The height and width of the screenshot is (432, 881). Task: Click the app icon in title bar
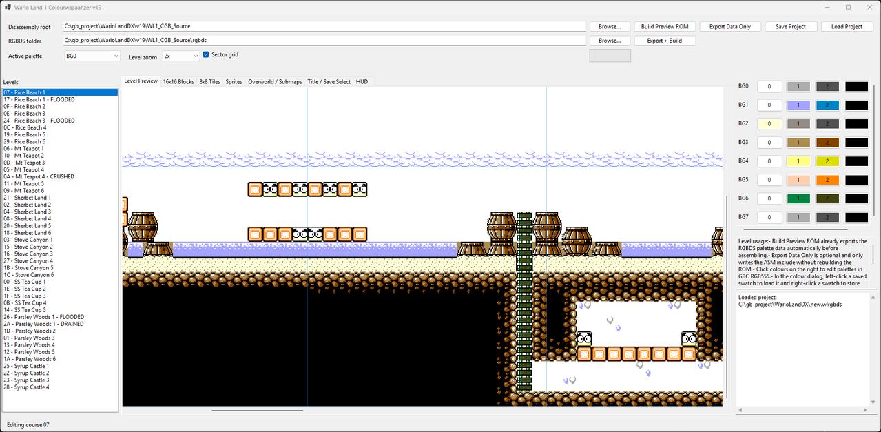point(8,7)
